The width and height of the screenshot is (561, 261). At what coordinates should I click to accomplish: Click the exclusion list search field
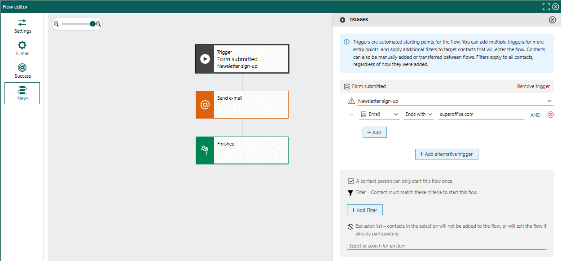[447, 246]
